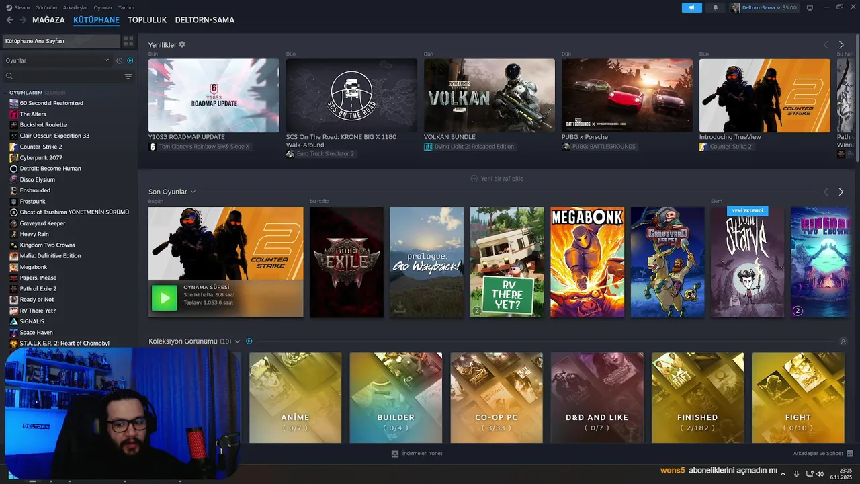
Task: Open the Oyunlar menu in the menu bar
Action: 103,7
